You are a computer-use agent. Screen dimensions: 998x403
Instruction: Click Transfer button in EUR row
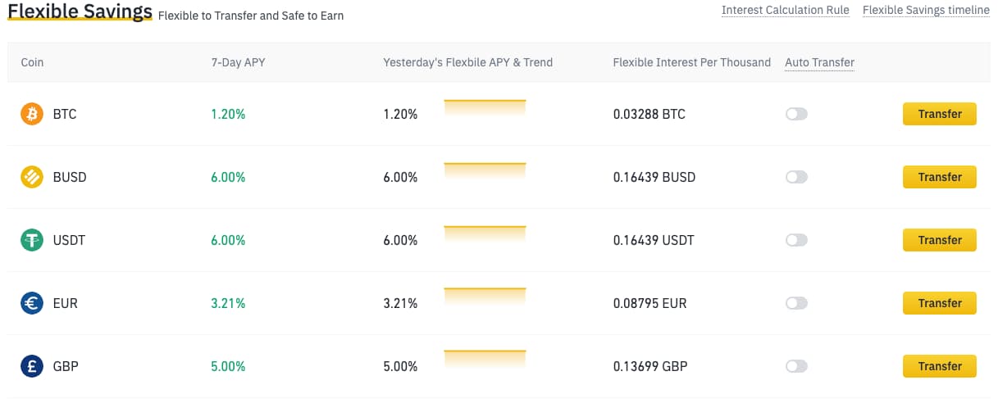tap(940, 303)
